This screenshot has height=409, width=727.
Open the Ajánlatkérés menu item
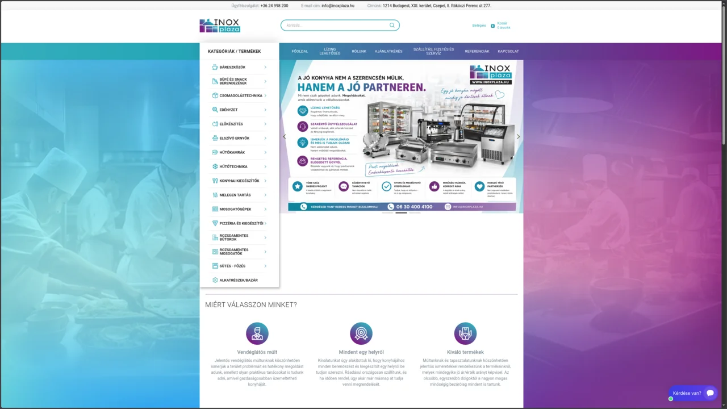tap(388, 51)
